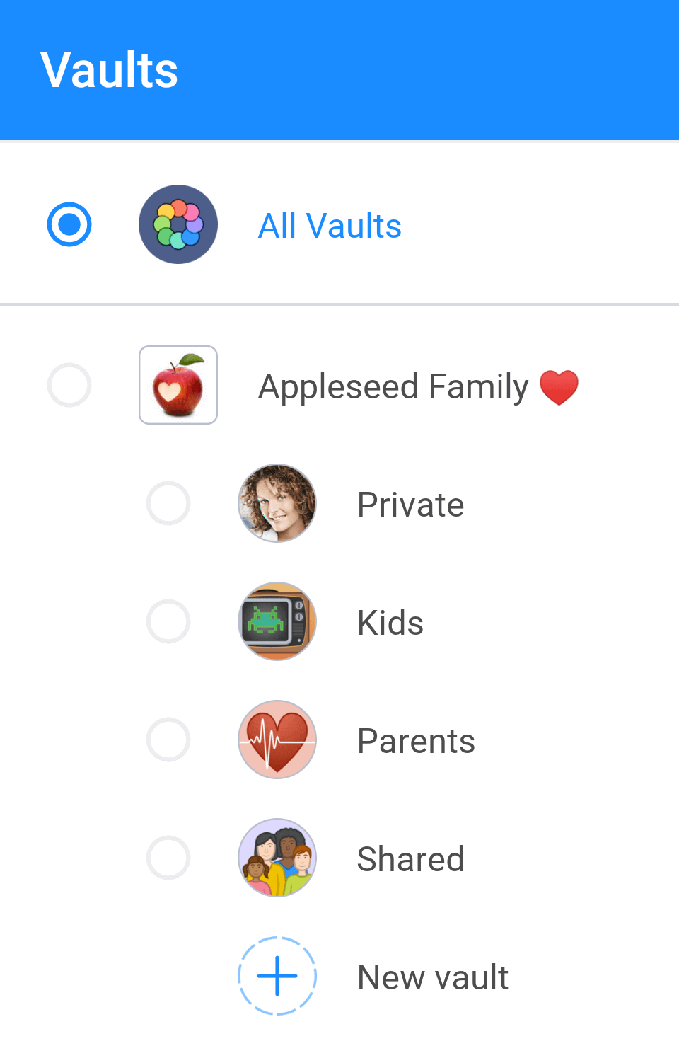This screenshot has width=679, height=1058.
Task: Pick the Parents vault label
Action: coord(416,741)
